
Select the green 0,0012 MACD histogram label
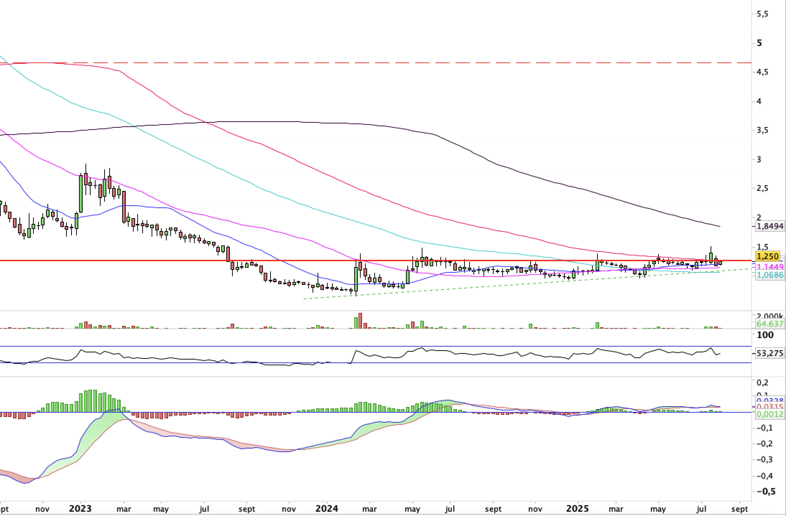pyautogui.click(x=770, y=414)
